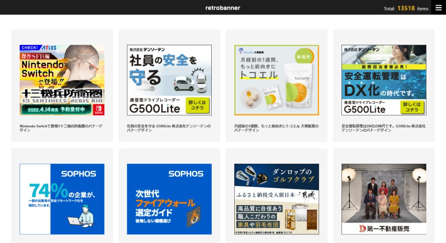Select the トコエル Otsuka banner thumbnail
The image size is (446, 243).
point(277,80)
